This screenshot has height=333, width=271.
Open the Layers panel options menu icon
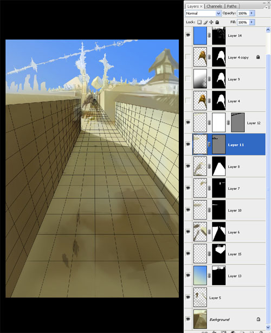[268, 7]
